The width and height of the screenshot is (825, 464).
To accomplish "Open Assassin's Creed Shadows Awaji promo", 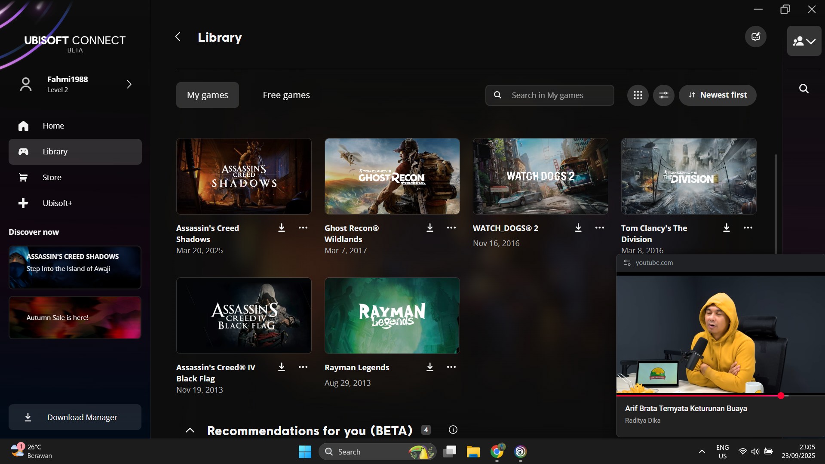I will click(x=75, y=267).
